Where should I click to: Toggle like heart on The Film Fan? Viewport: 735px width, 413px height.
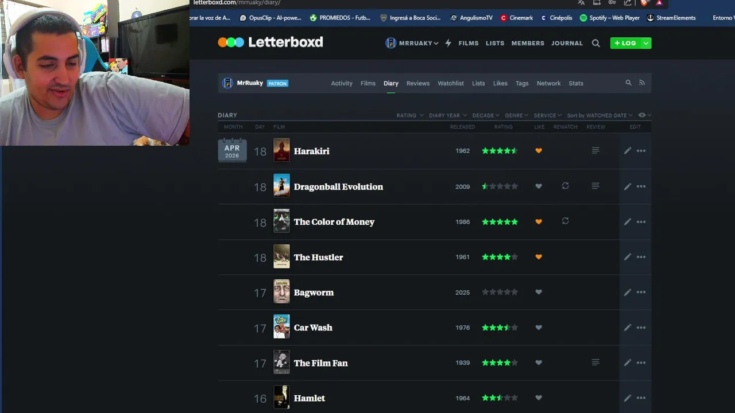pyautogui.click(x=539, y=363)
